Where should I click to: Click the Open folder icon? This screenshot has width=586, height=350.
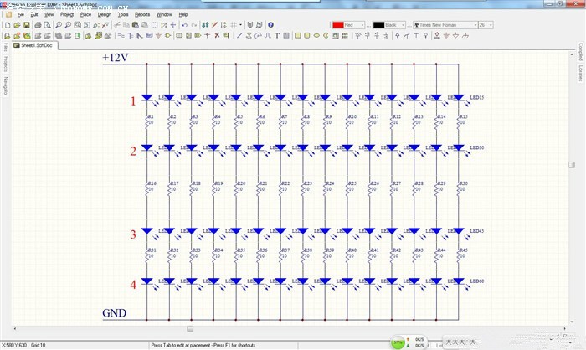pos(18,25)
